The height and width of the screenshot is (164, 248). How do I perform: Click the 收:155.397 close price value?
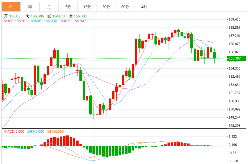coord(78,16)
